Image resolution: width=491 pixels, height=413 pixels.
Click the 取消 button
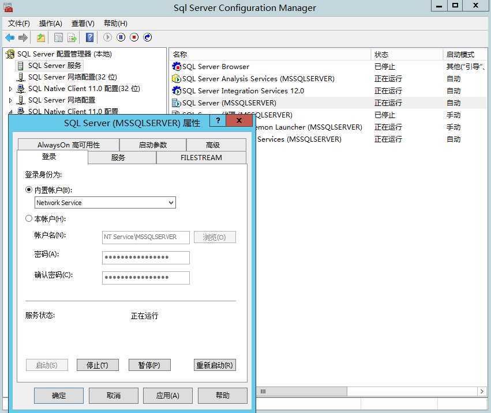(113, 396)
